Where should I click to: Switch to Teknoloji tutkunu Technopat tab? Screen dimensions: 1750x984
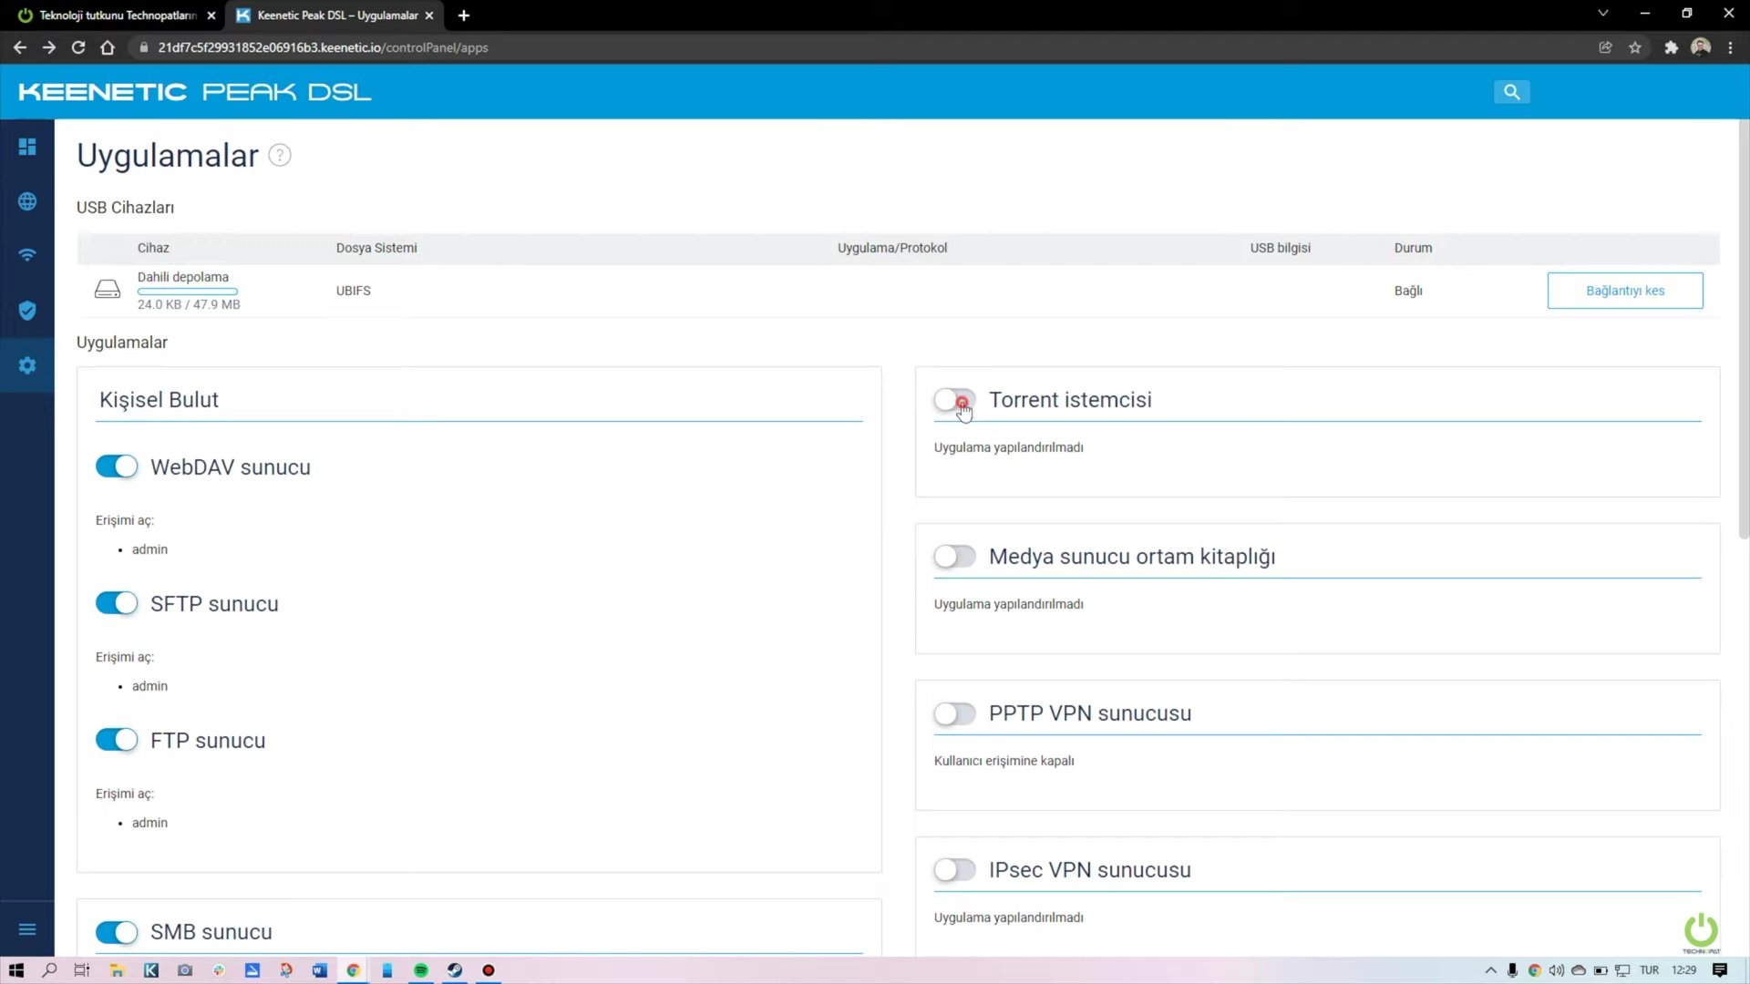point(117,15)
